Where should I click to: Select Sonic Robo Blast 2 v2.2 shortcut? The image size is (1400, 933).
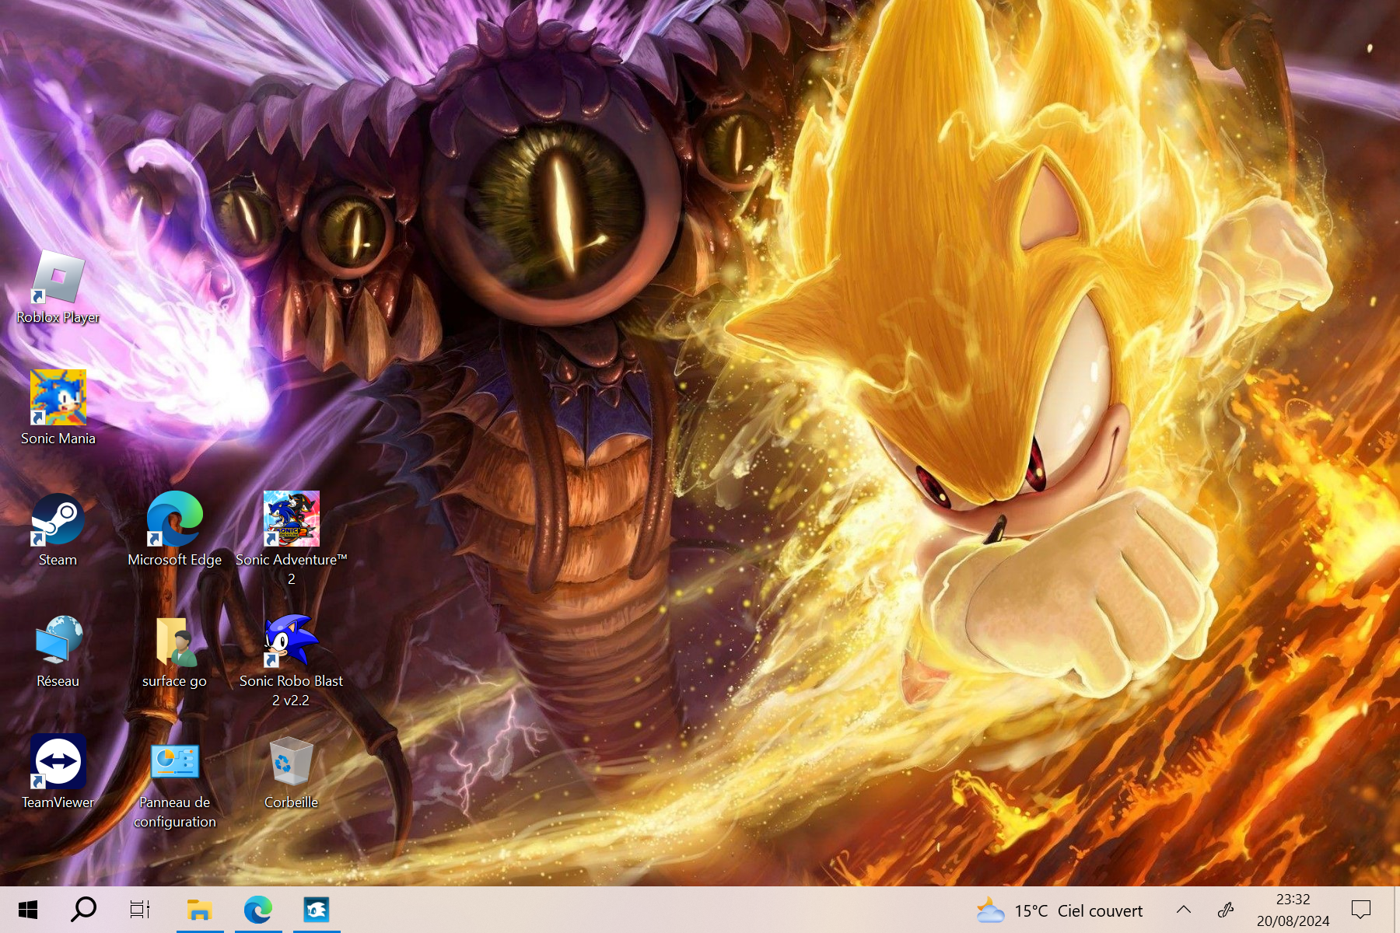click(292, 660)
